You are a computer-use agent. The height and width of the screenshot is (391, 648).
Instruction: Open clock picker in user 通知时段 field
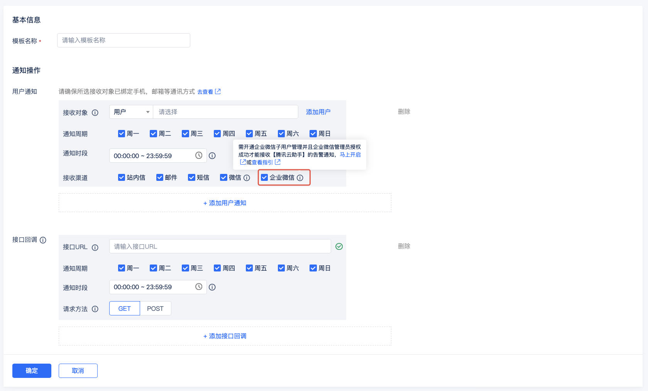pos(198,155)
